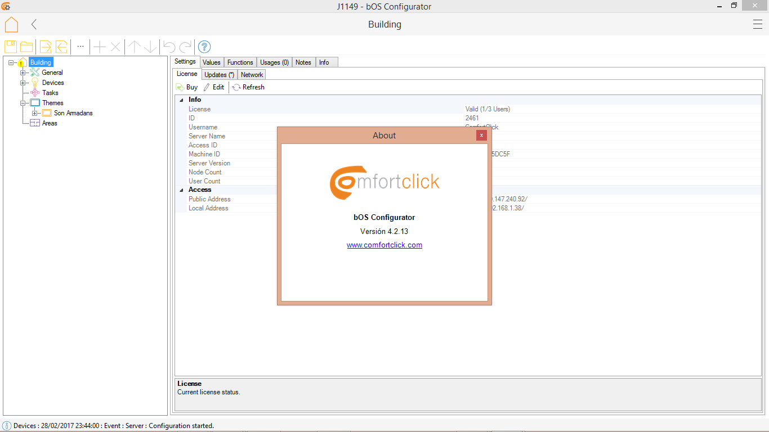The image size is (769, 432).
Task: Click the open folder toolbar icon
Action: 26,47
